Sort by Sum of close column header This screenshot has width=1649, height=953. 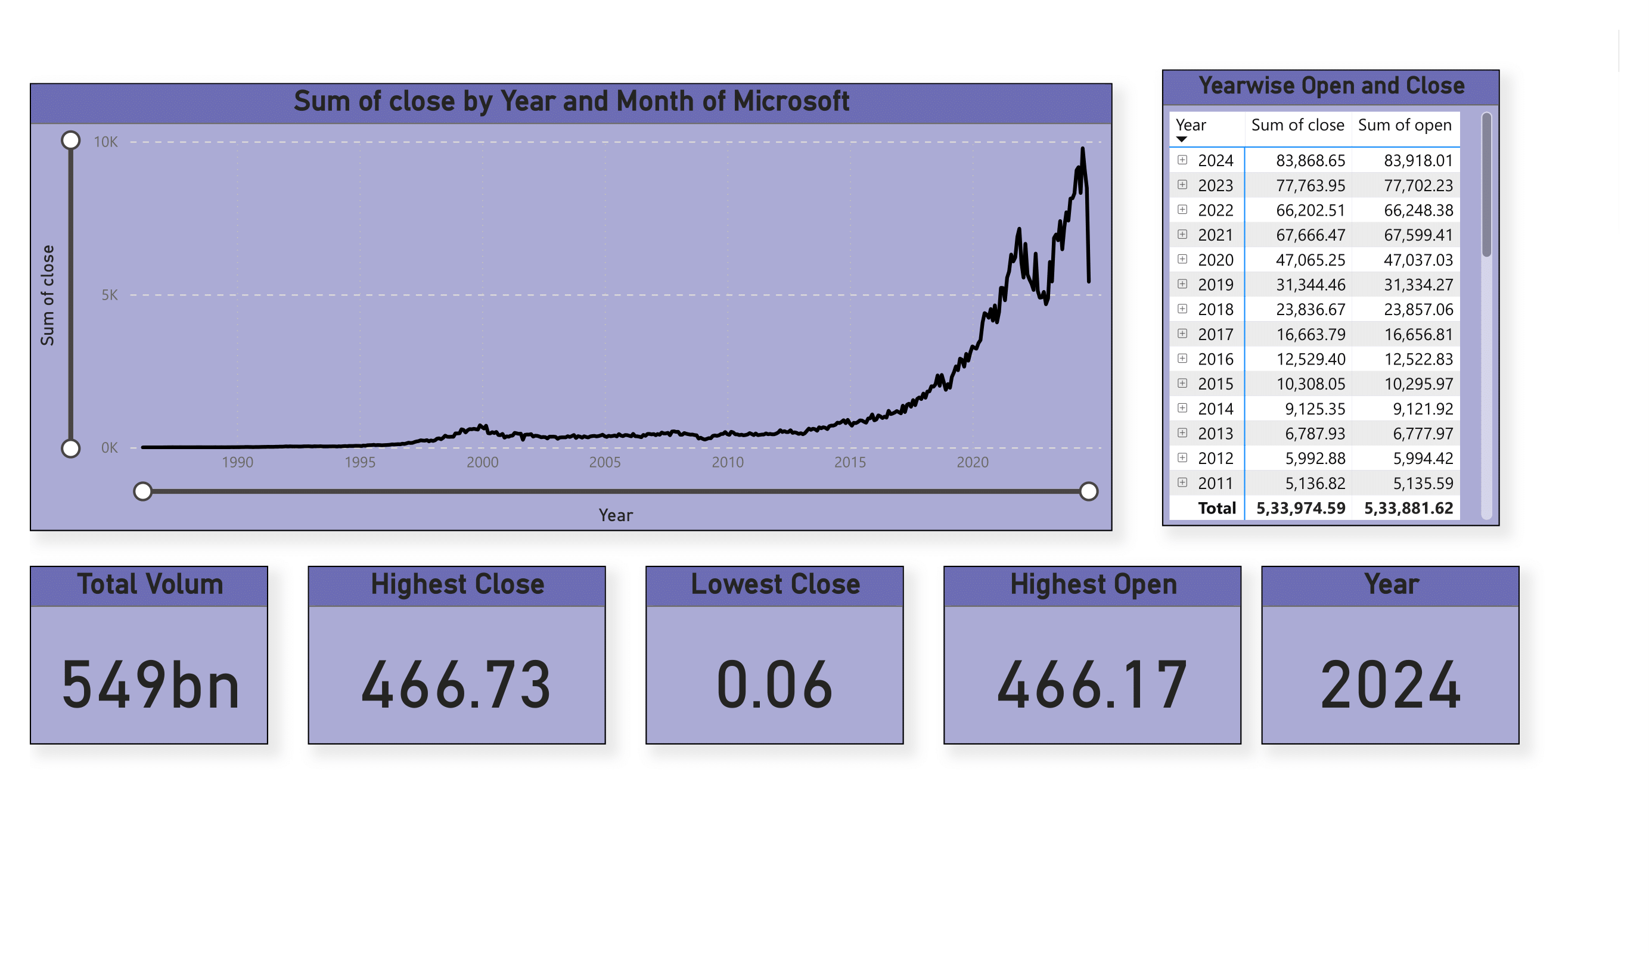pos(1297,125)
